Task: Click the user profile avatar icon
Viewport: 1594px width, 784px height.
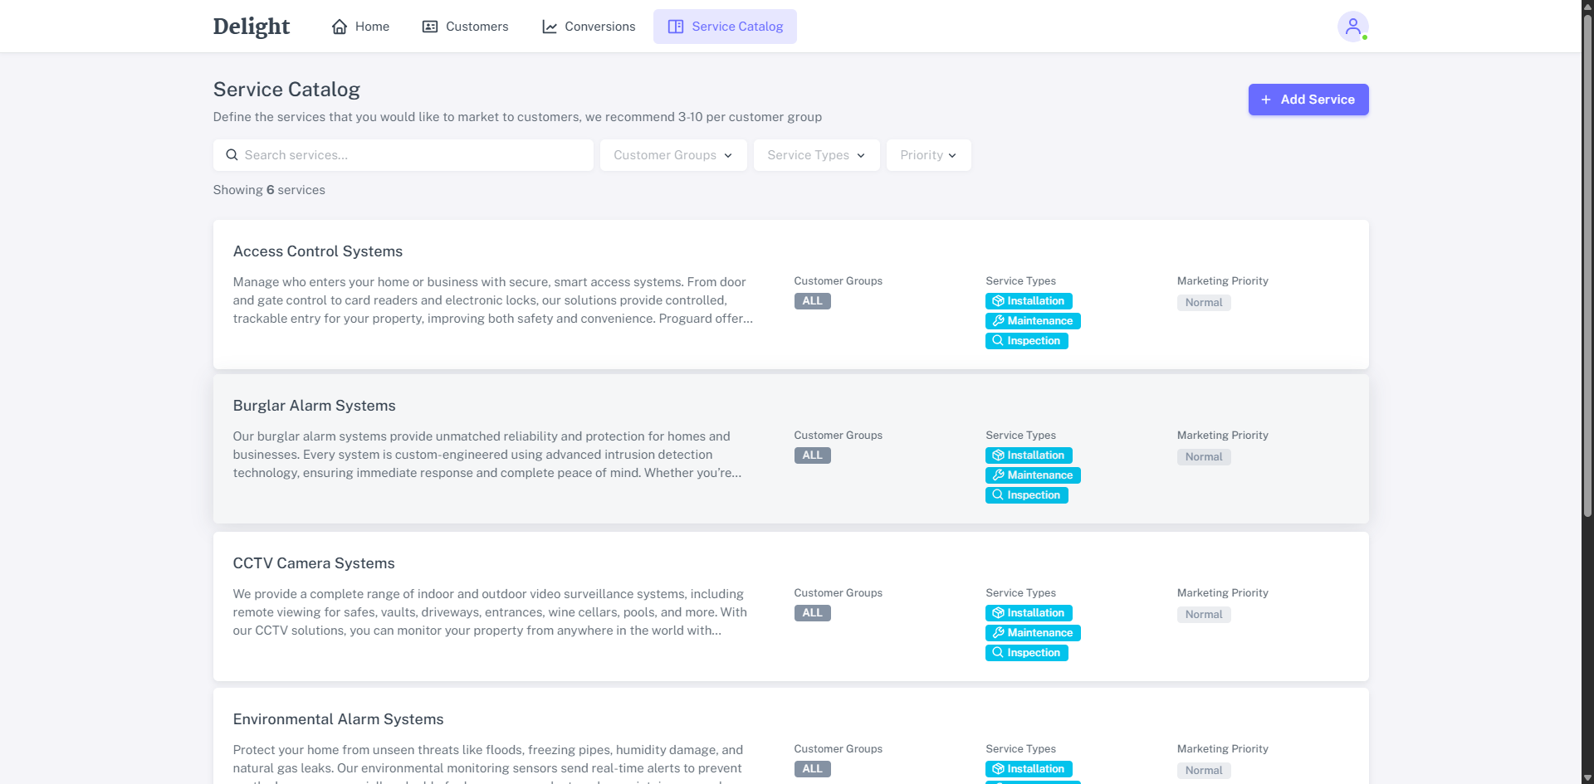Action: 1352,27
